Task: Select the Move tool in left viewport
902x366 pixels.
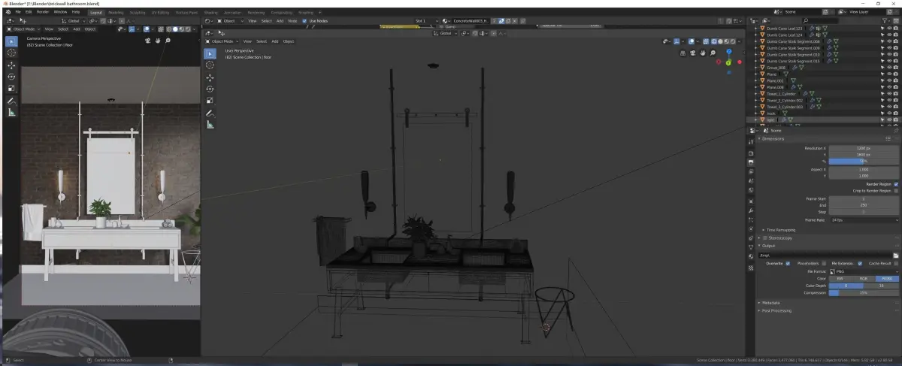Action: (11, 65)
